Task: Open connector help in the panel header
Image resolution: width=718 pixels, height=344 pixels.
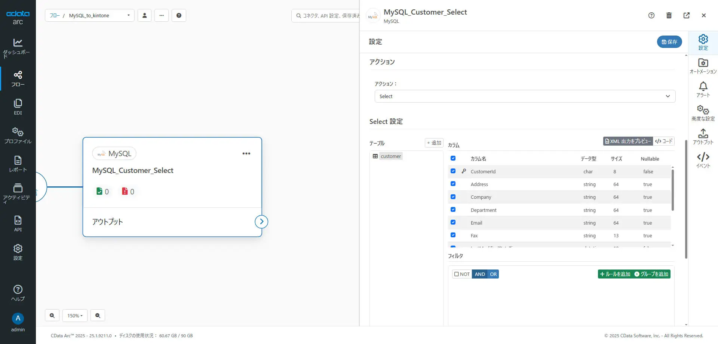Action: 651,15
